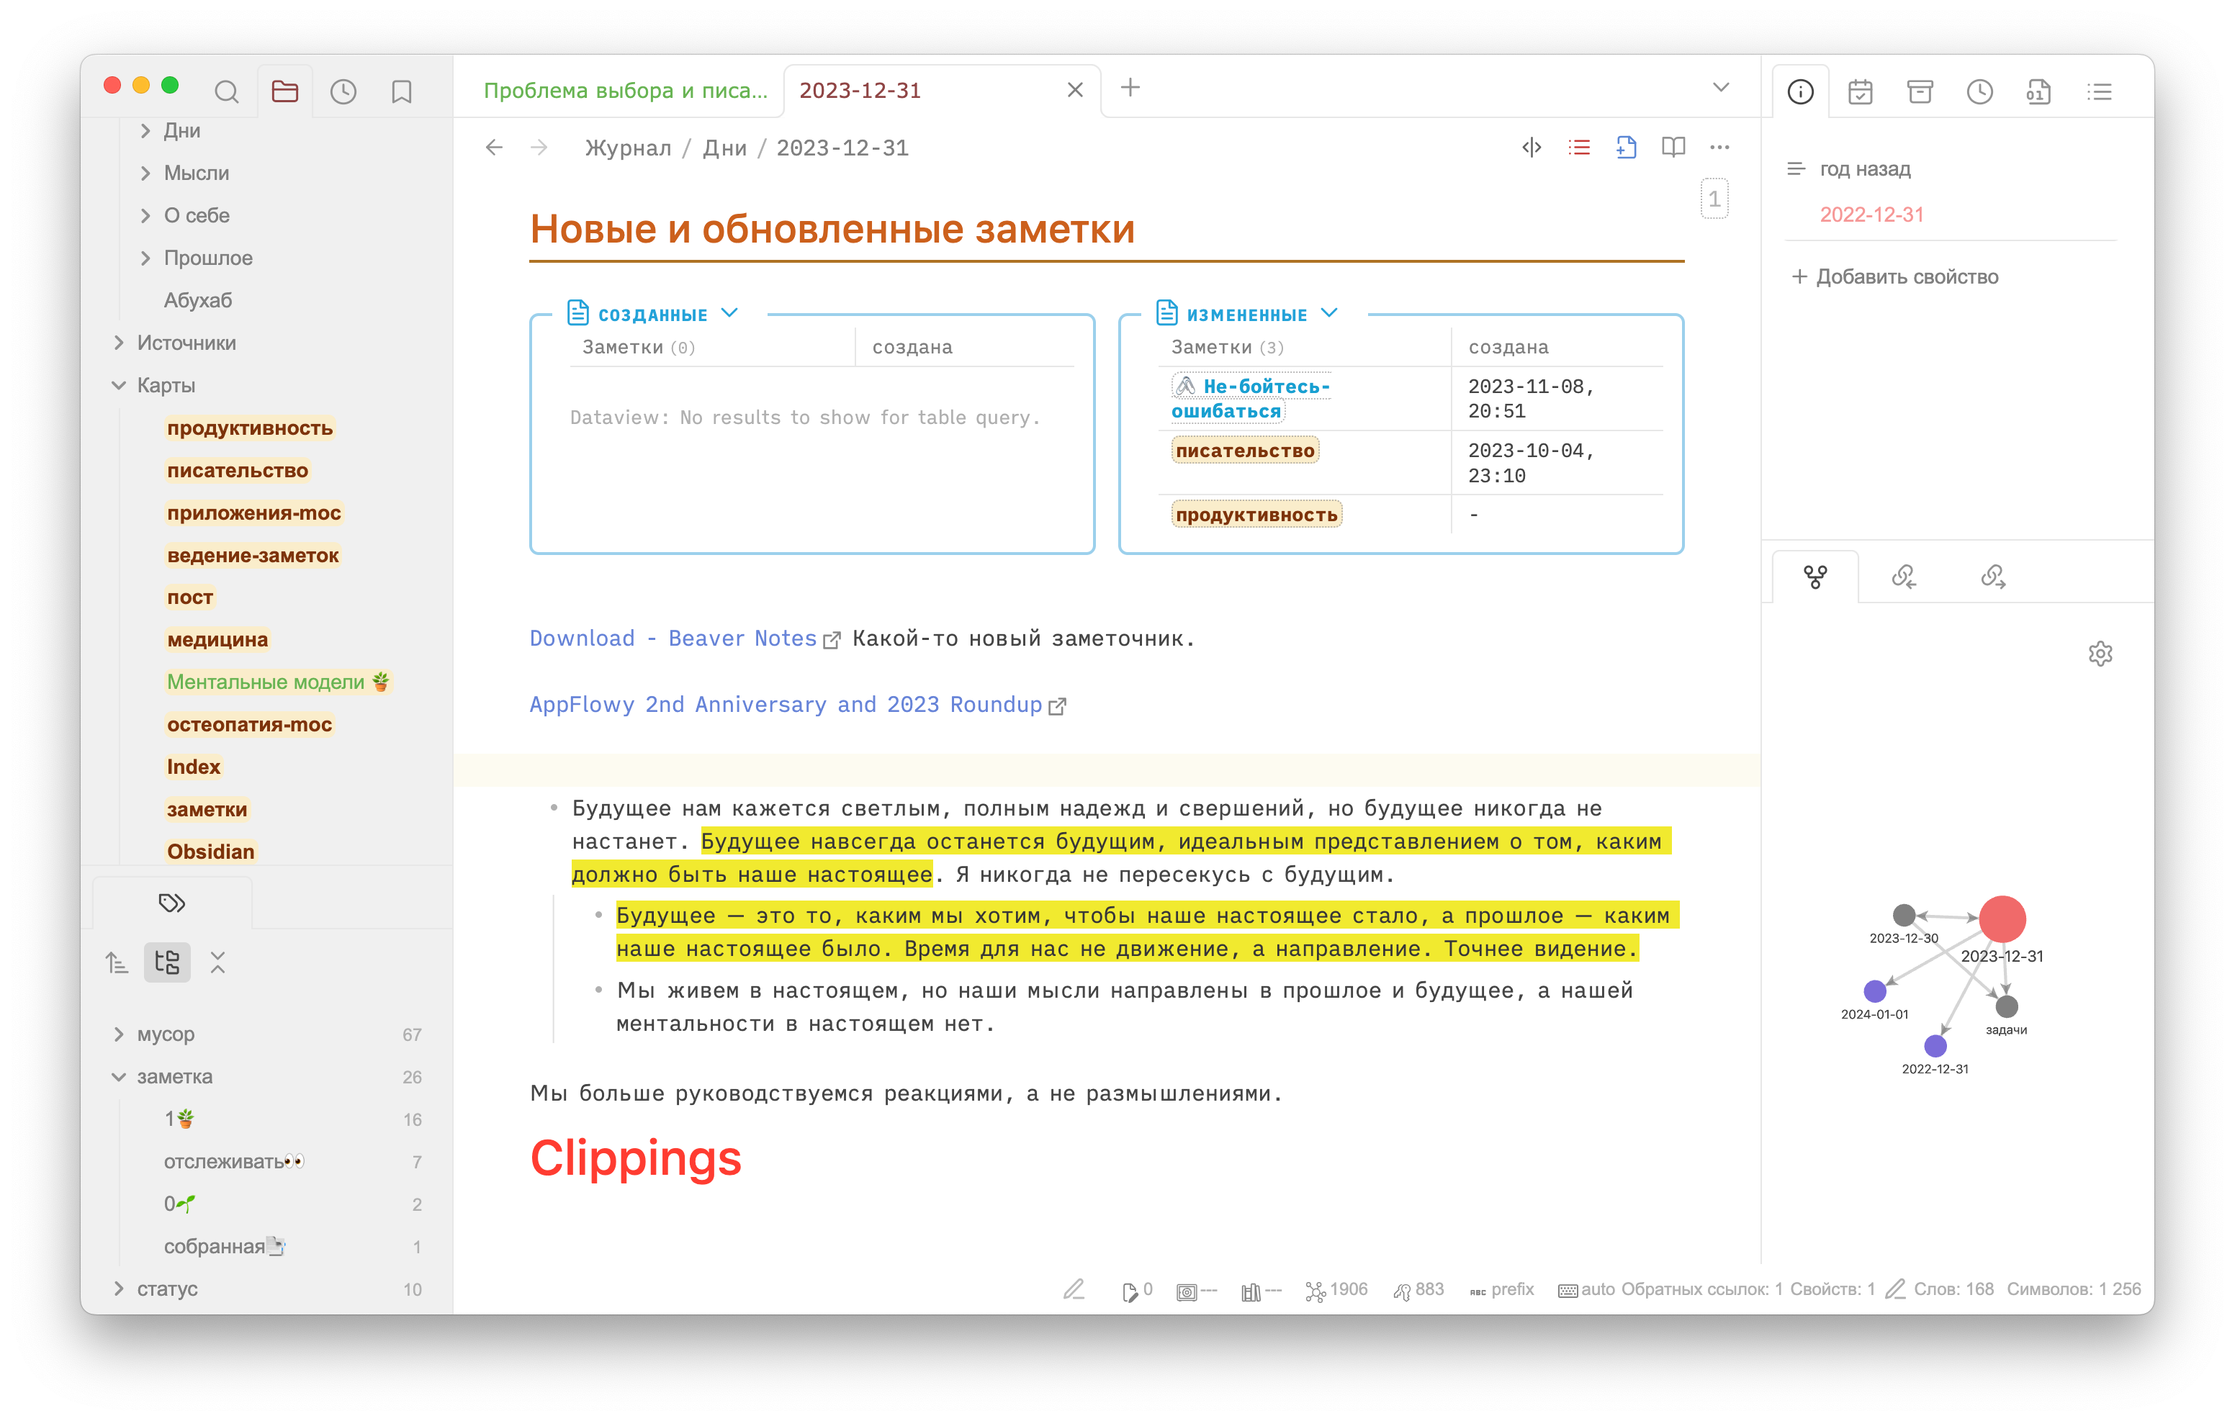
Task: Open the tags pane icon
Action: (x=171, y=902)
